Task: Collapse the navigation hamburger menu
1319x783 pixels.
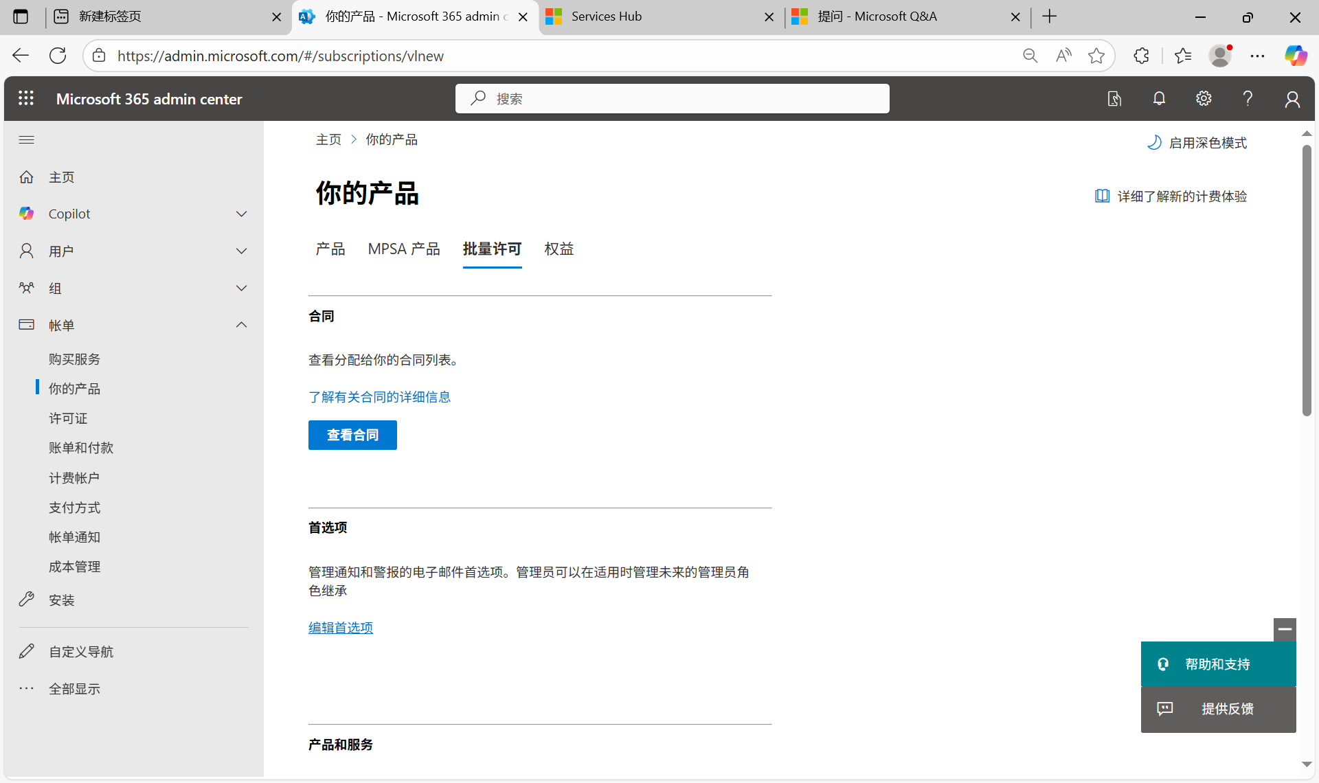Action: click(27, 140)
